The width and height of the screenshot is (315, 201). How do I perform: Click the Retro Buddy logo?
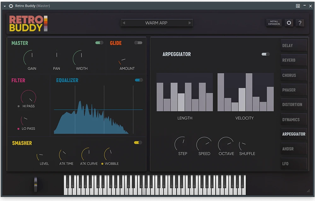[28, 24]
